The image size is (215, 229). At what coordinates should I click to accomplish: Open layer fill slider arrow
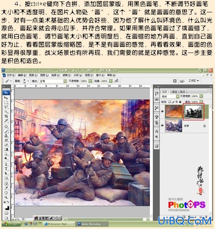click(201, 102)
